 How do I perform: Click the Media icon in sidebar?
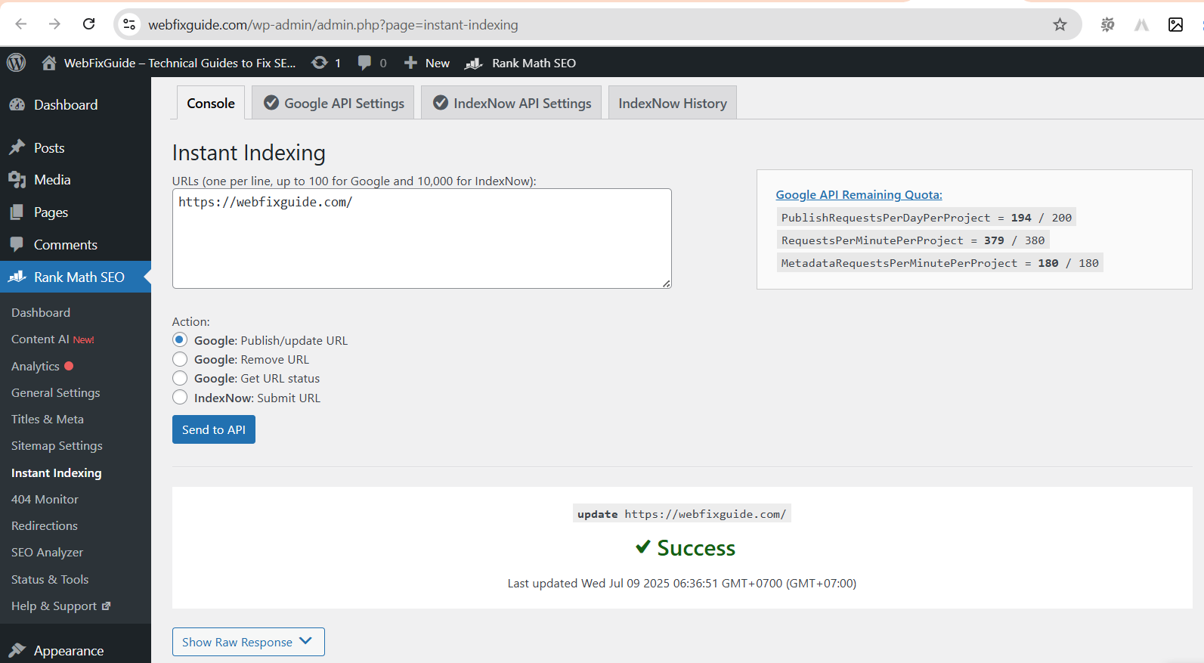17,180
